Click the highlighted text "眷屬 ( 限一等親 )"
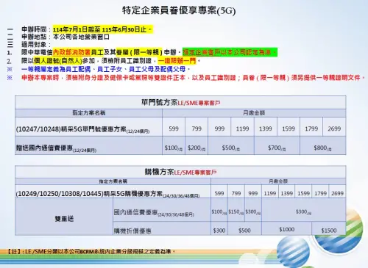This screenshot has height=268, width=368. (139, 52)
